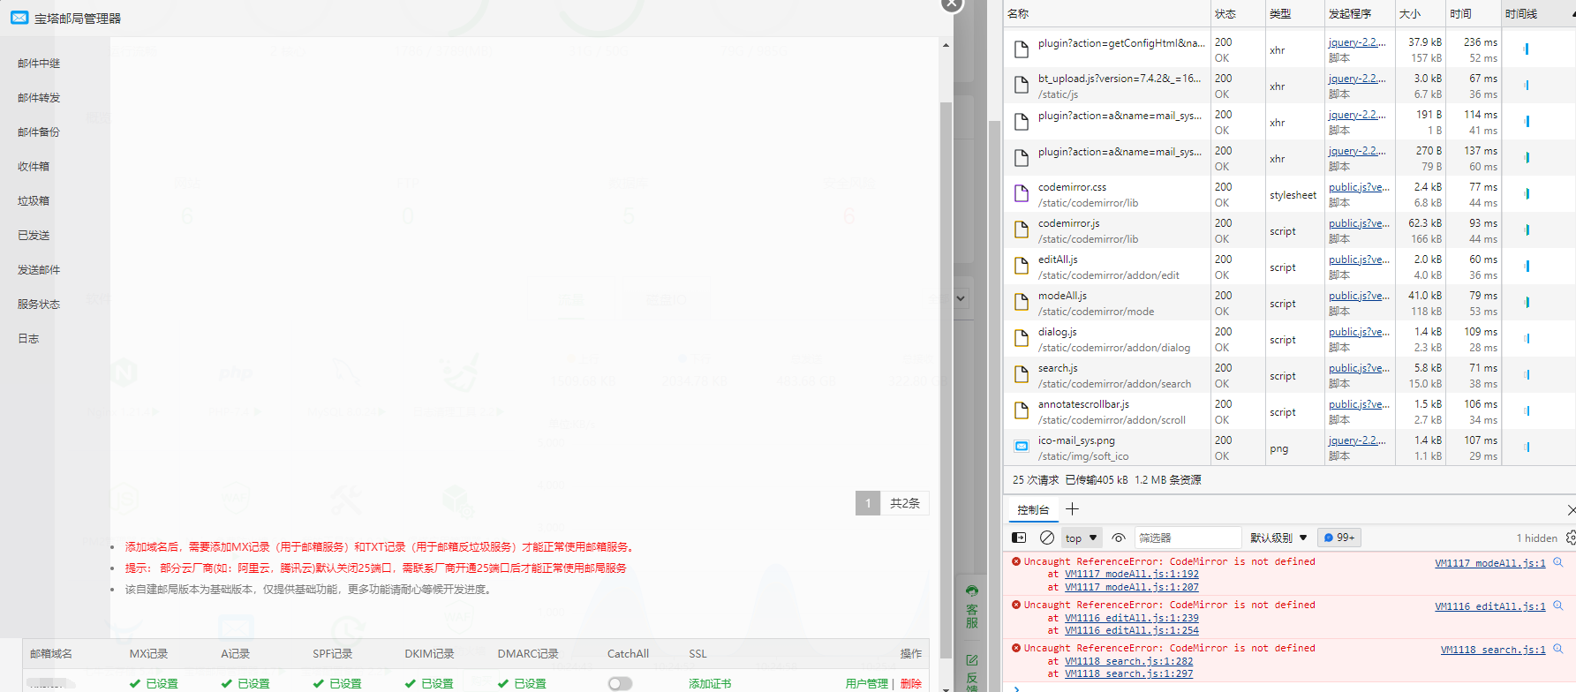The width and height of the screenshot is (1576, 692).
Task: Sort network table by 名称 column
Action: coord(1107,13)
